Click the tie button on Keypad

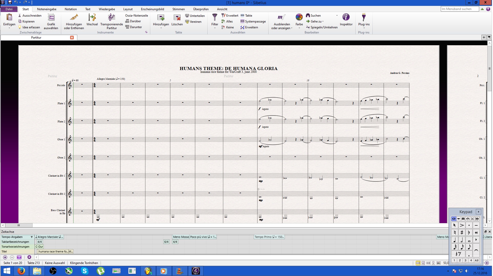(x=476, y=250)
